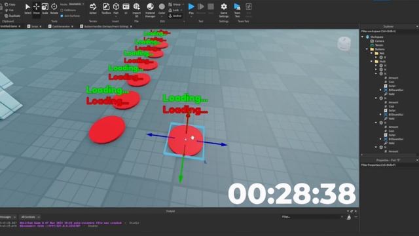Open the All Contexts dropdown in Output
This screenshot has width=419, height=236.
pyautogui.click(x=30, y=217)
